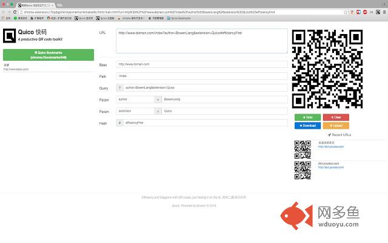The height and width of the screenshot is (243, 388).
Task: Click the Quico extension icon in browser toolbar
Action: [x=378, y=12]
